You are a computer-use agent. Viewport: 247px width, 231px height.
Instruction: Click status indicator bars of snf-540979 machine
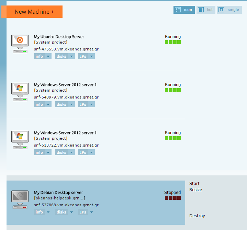coord(172,90)
